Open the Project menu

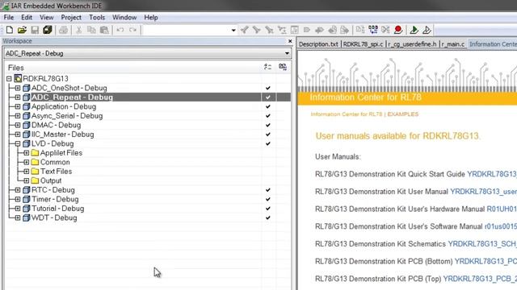pyautogui.click(x=71, y=18)
